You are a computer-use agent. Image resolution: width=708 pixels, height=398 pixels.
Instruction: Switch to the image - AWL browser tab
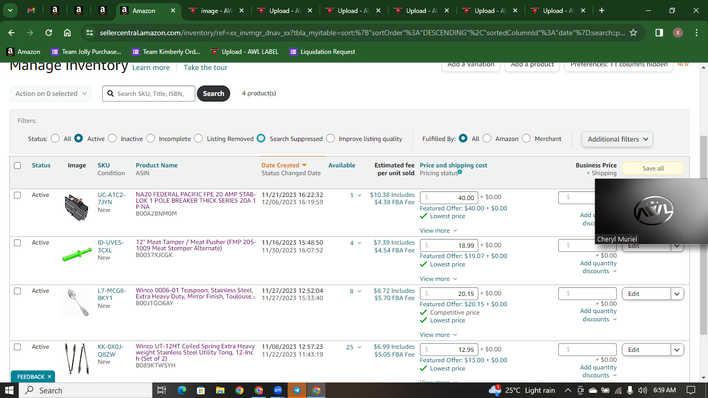click(x=216, y=10)
